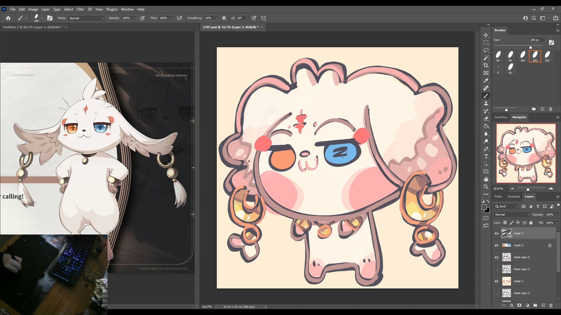
Task: Click the Home icon in options bar
Action: pos(8,18)
